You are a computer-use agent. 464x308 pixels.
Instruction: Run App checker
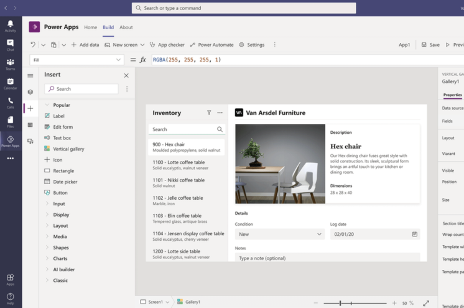tap(167, 45)
